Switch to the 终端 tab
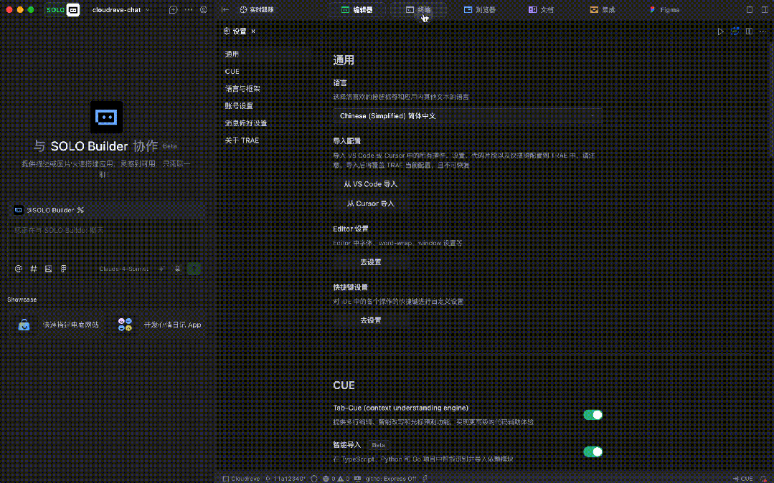The image size is (774, 483). pos(418,10)
